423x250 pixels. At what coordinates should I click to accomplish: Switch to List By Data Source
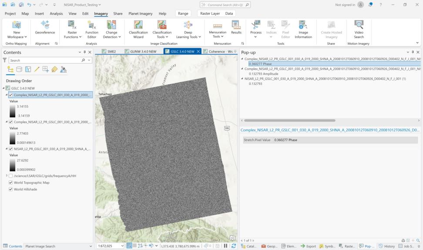pyautogui.click(x=19, y=70)
